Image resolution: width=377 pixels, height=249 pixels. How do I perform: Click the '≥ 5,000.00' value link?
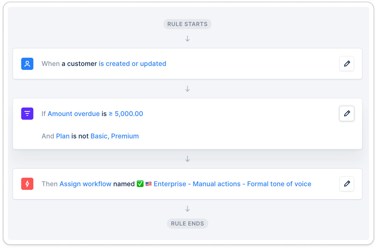tap(126, 114)
